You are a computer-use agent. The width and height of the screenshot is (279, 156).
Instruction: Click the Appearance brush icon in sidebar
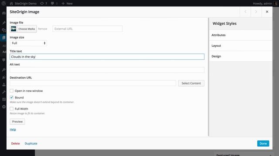coord(4,70)
